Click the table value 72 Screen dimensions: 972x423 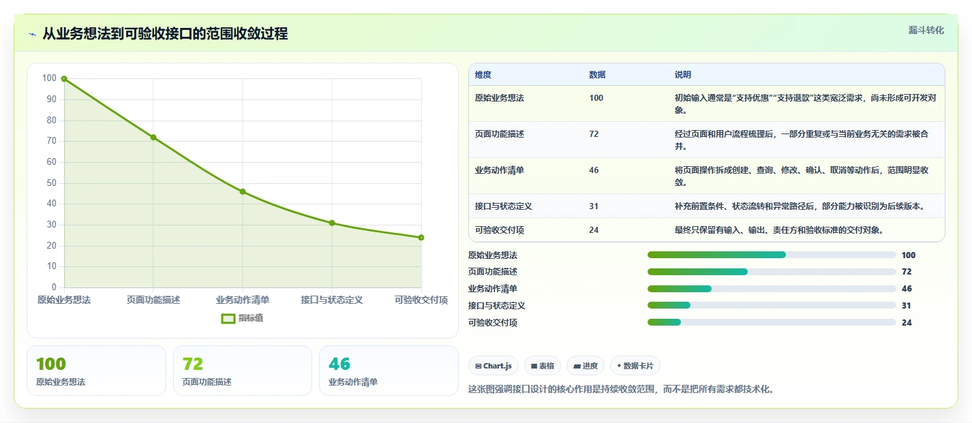click(x=594, y=134)
